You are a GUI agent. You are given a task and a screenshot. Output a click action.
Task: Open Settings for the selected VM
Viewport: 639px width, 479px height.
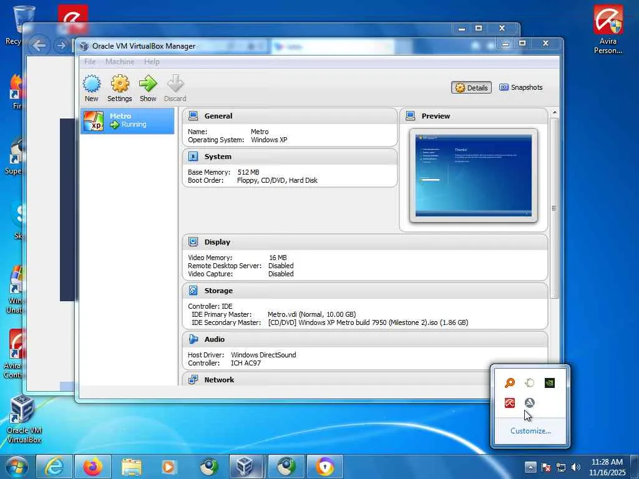tap(119, 88)
